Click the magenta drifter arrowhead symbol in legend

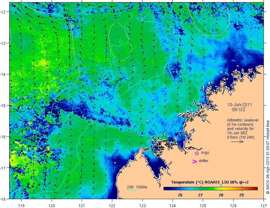[195, 161]
